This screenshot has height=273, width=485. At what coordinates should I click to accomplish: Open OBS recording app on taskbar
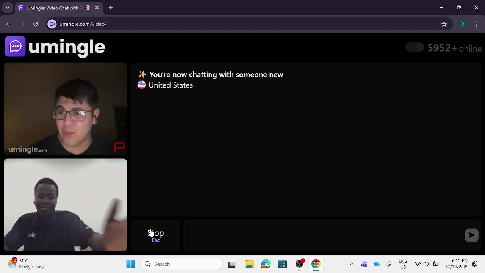299,264
